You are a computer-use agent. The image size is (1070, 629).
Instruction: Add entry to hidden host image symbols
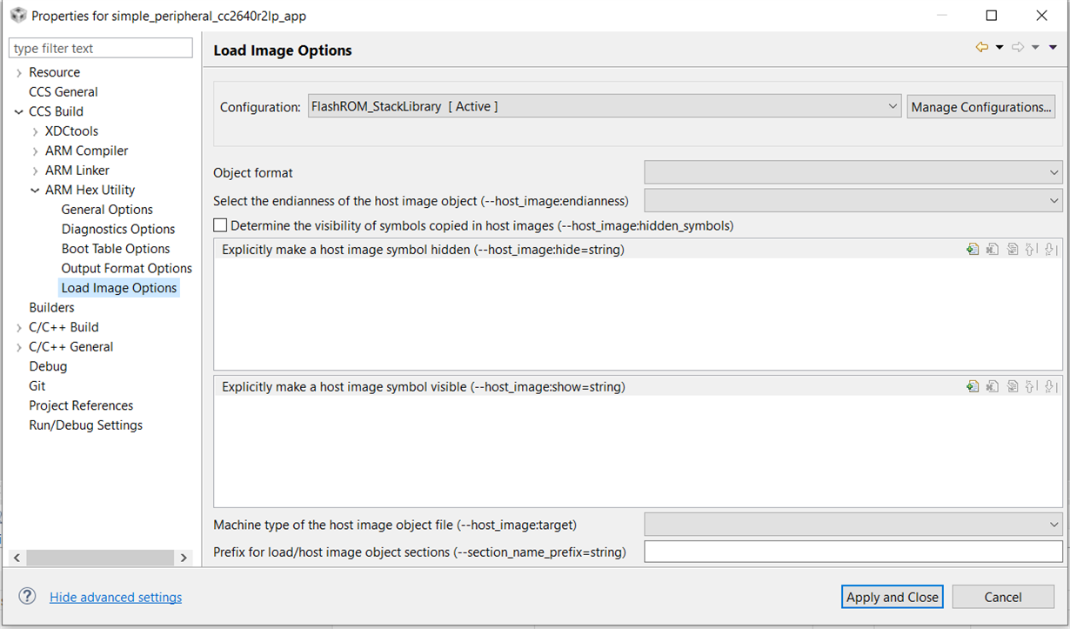(x=973, y=250)
